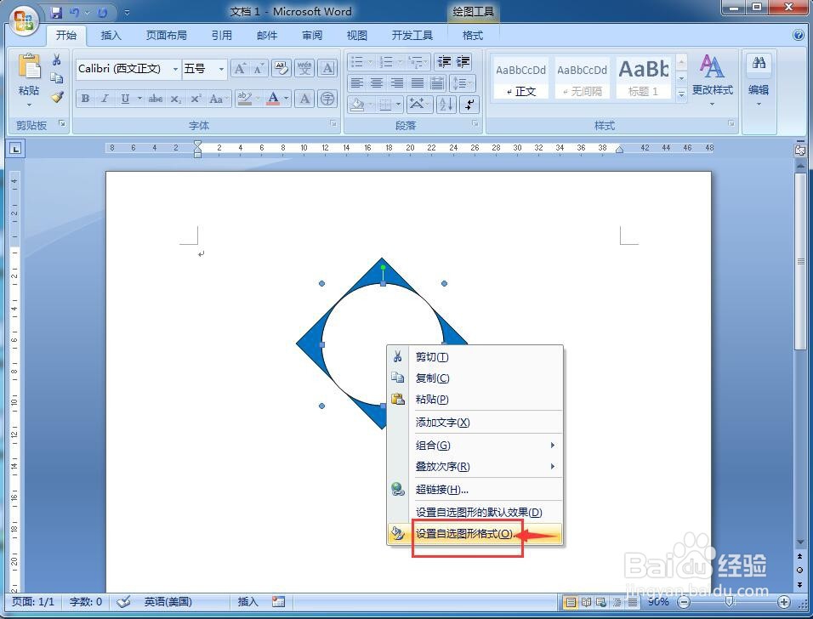Open the font size 五号 dropdown
The width and height of the screenshot is (813, 619).
(x=221, y=69)
